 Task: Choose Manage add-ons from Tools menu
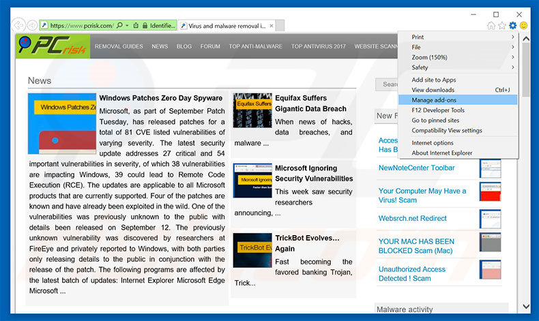pos(458,100)
